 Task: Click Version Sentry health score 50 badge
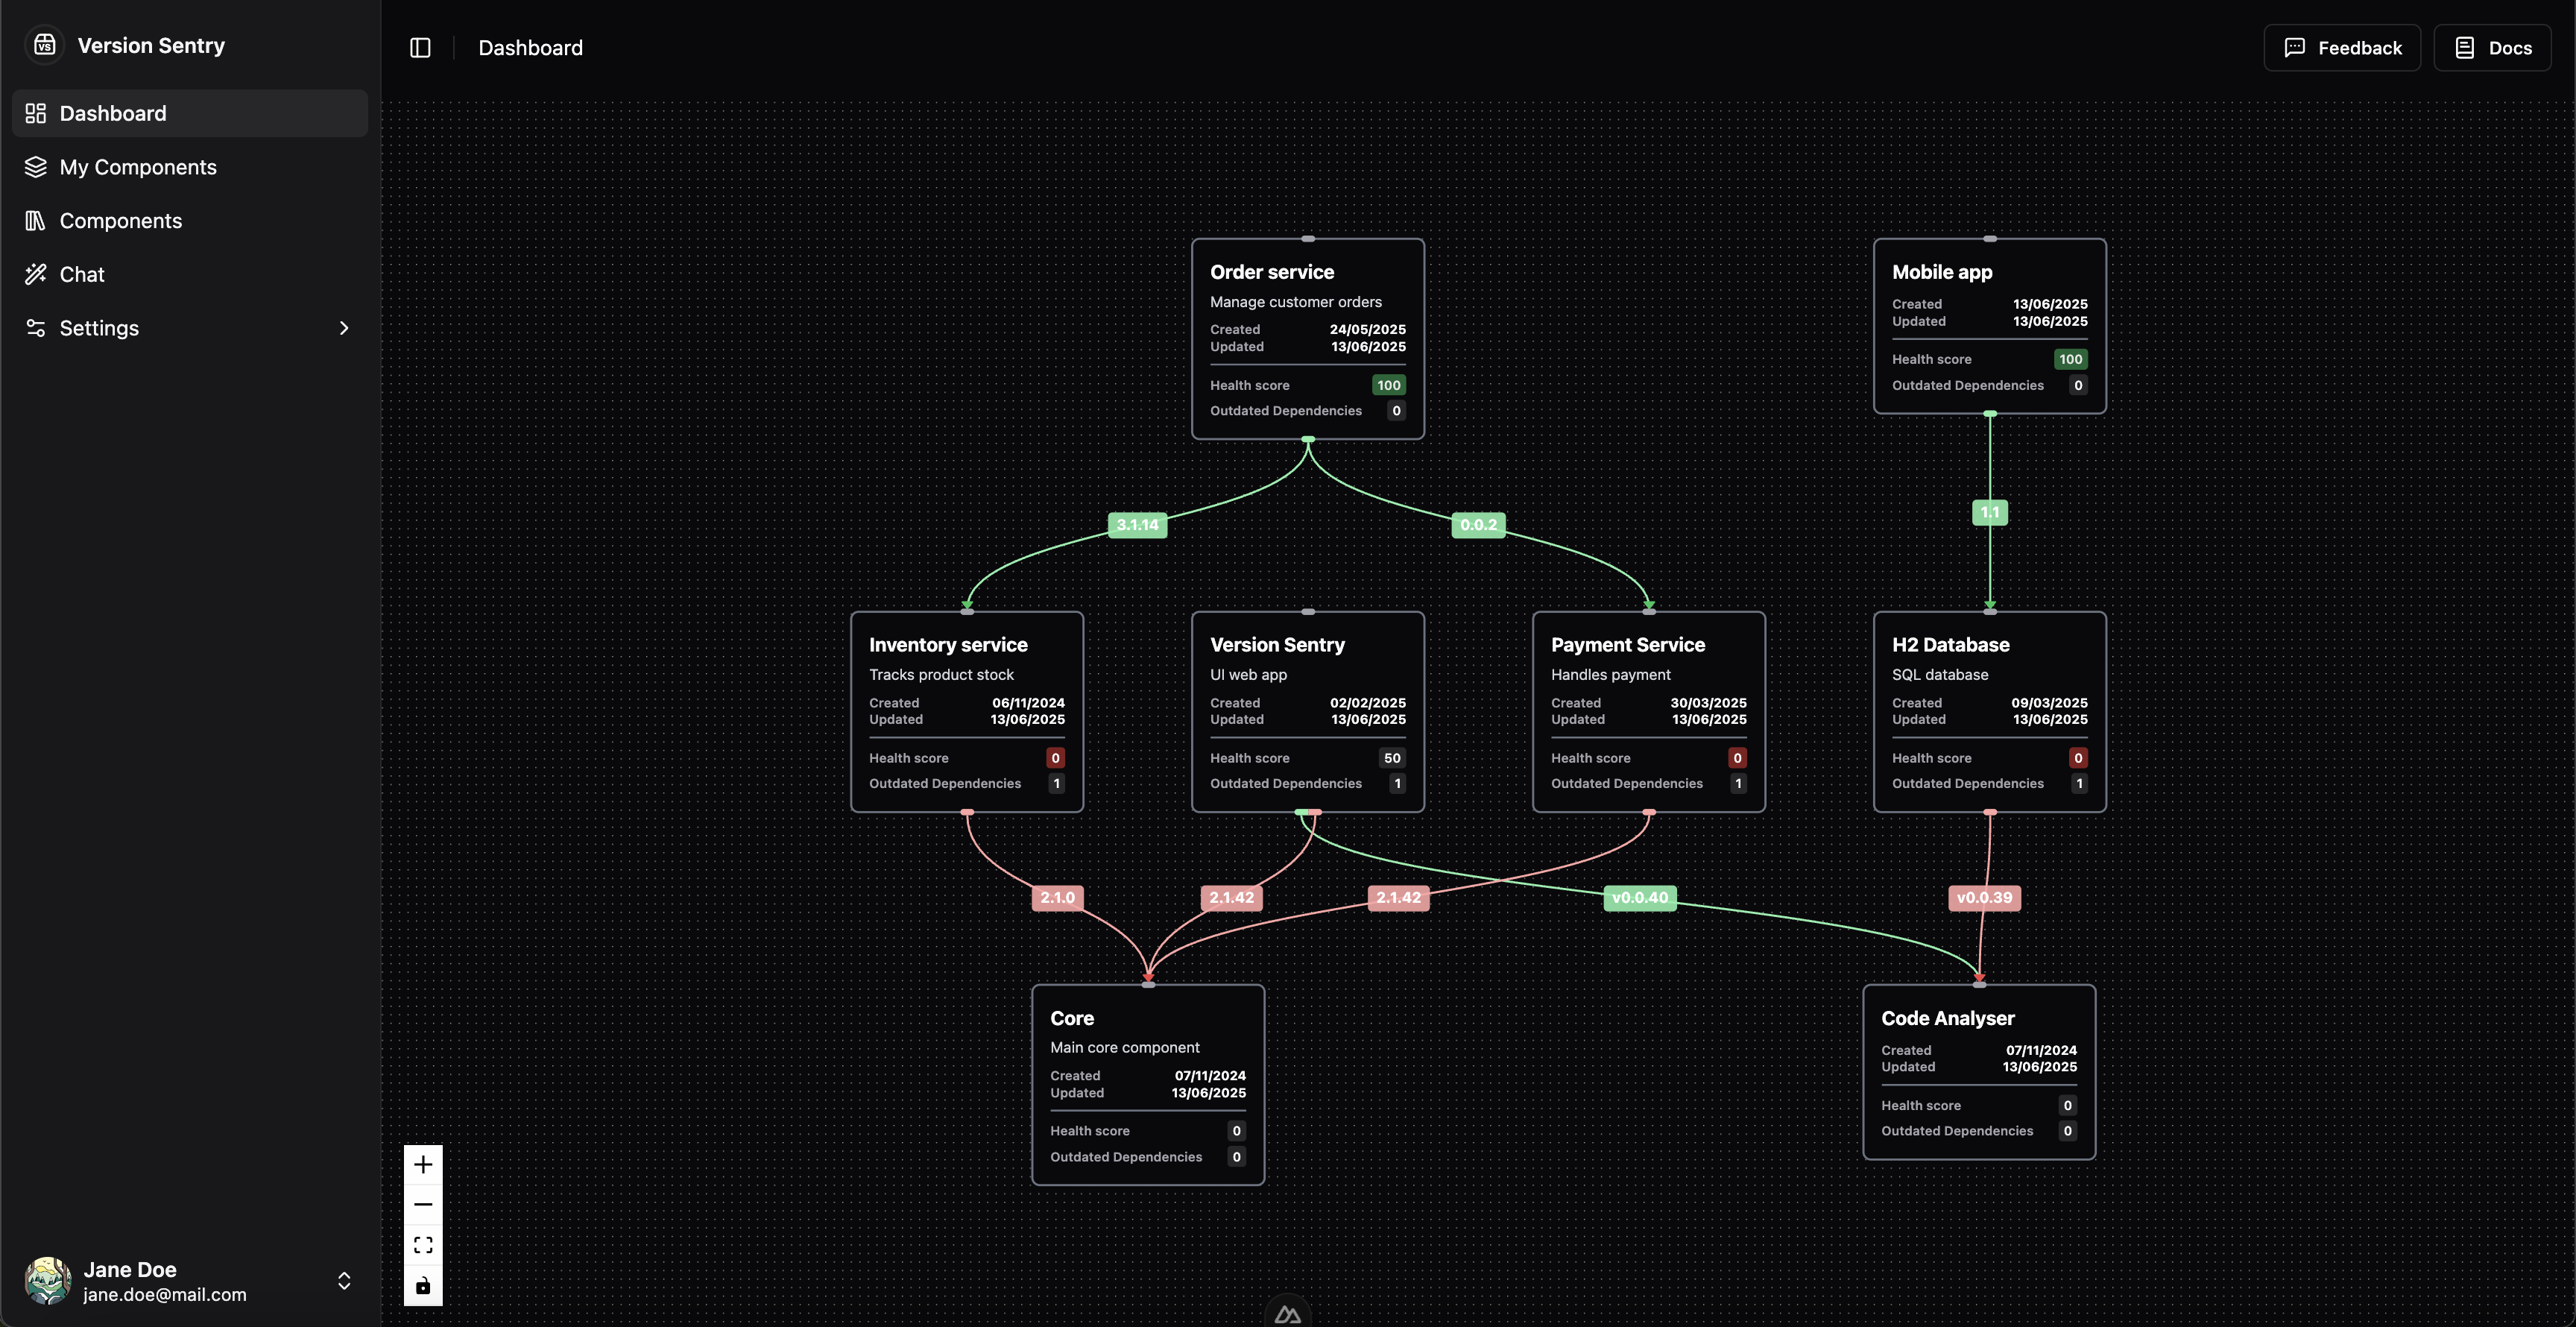click(x=1392, y=758)
